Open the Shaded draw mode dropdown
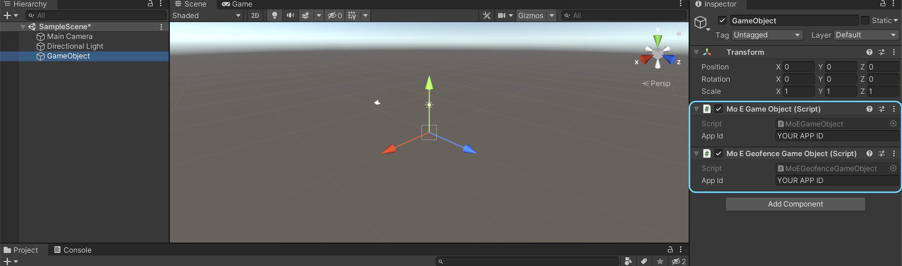 tap(206, 15)
